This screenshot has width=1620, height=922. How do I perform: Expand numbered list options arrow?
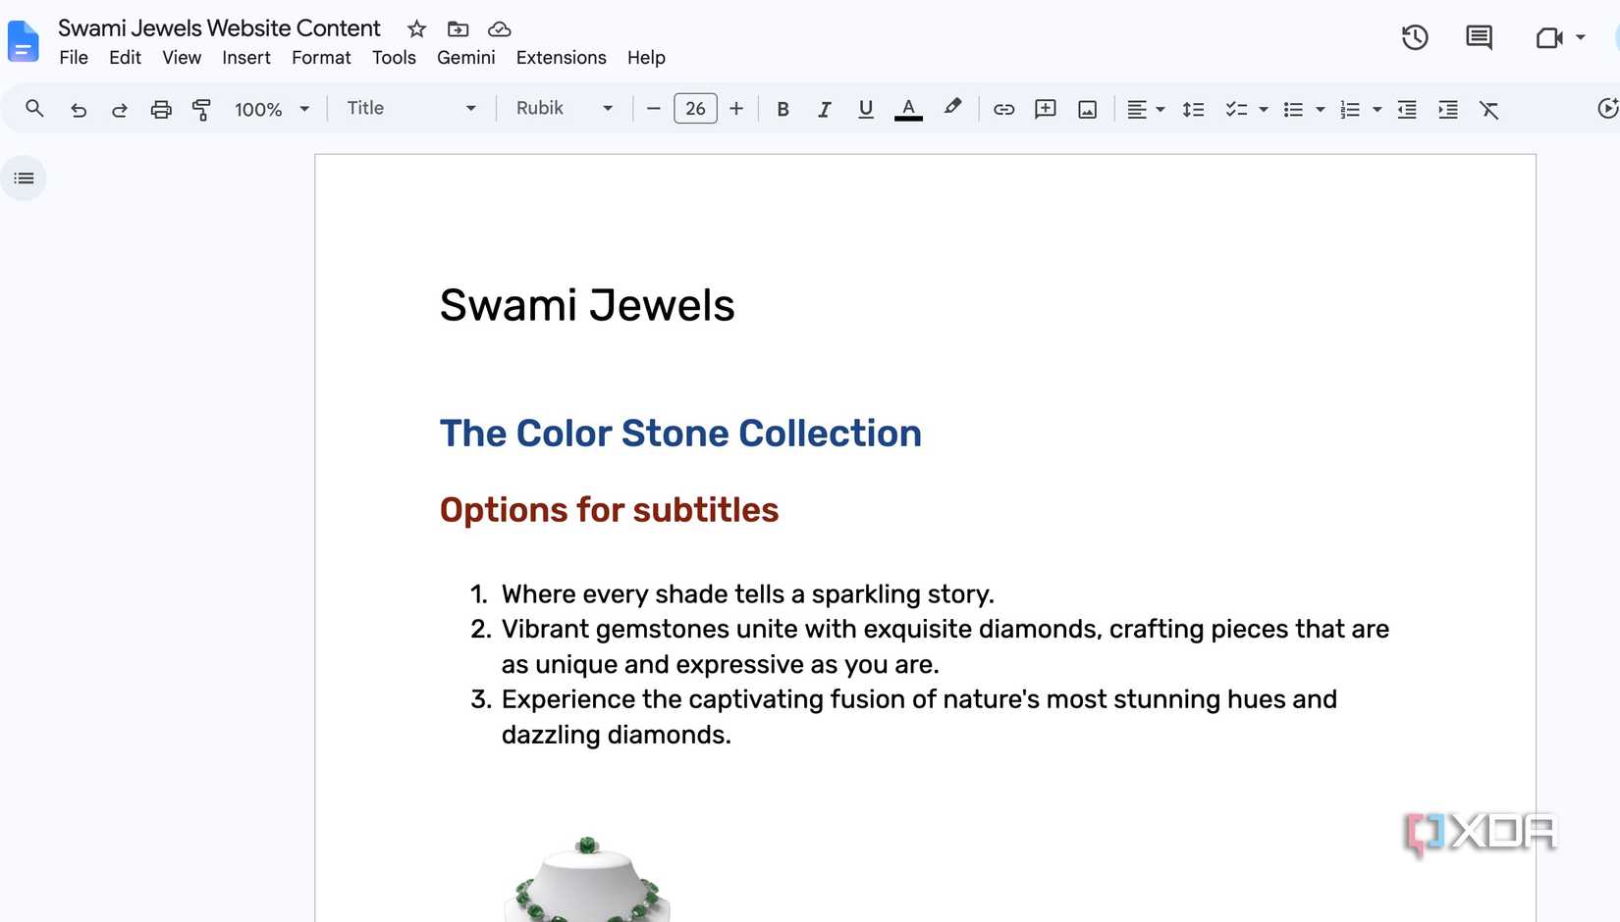pos(1377,110)
